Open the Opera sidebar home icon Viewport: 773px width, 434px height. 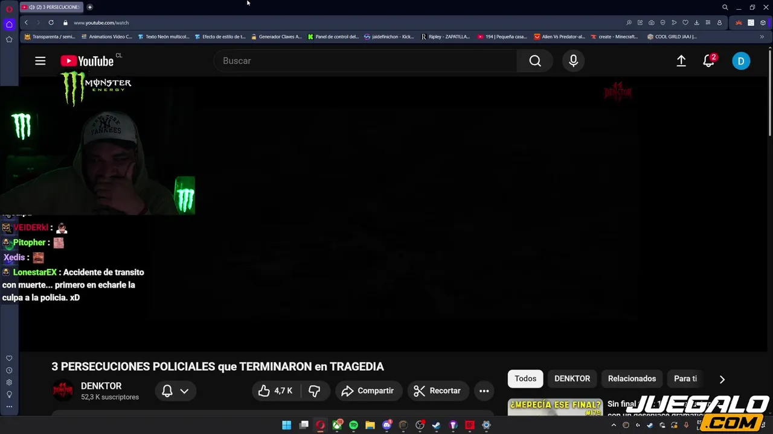click(9, 25)
